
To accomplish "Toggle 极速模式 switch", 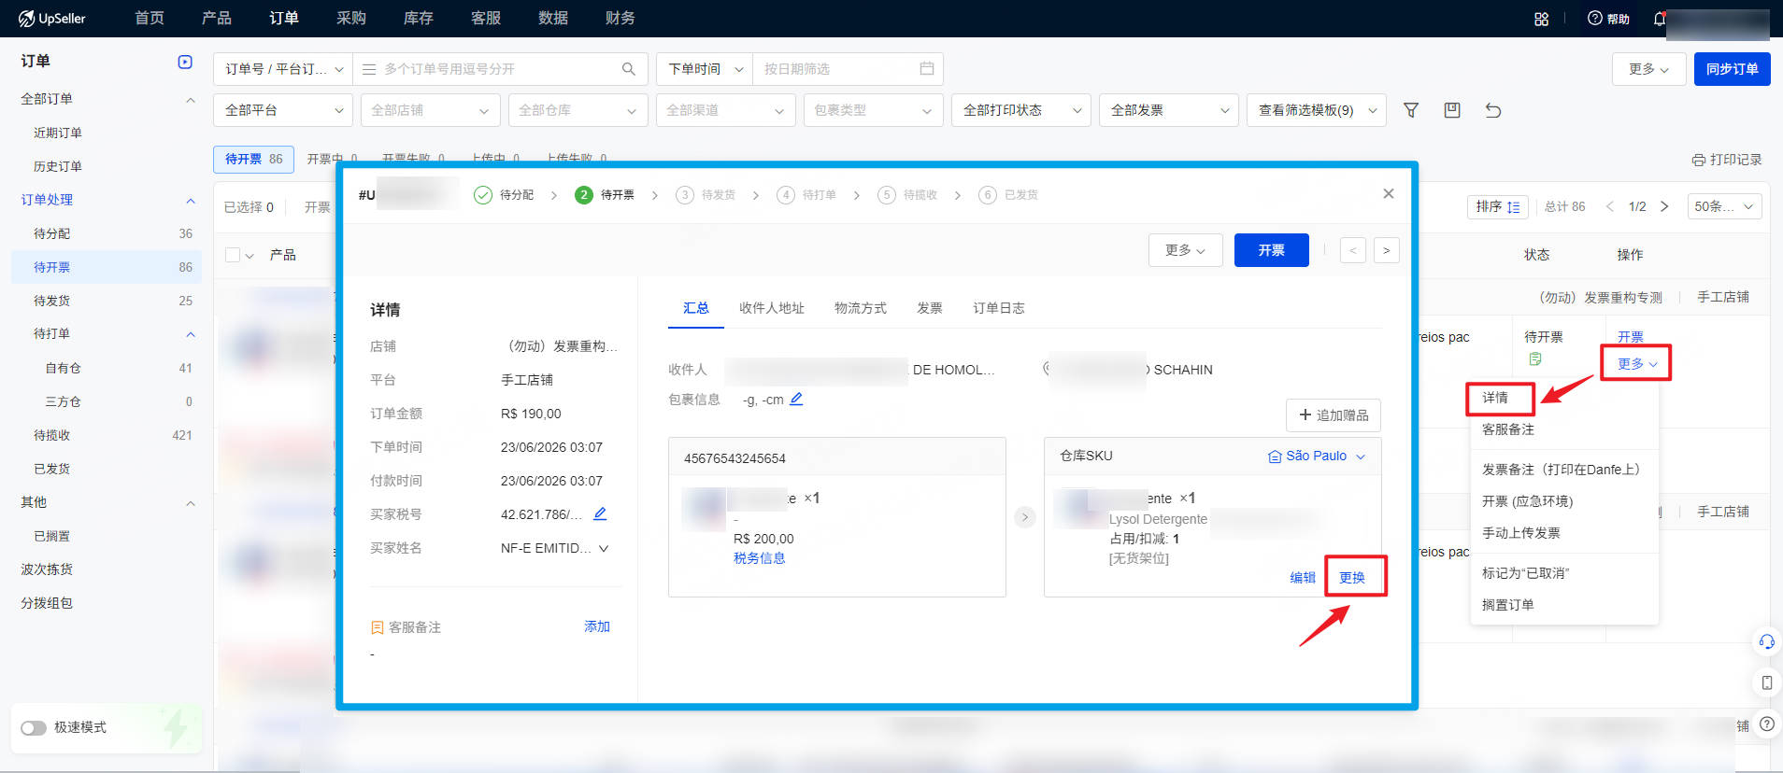I will [34, 727].
